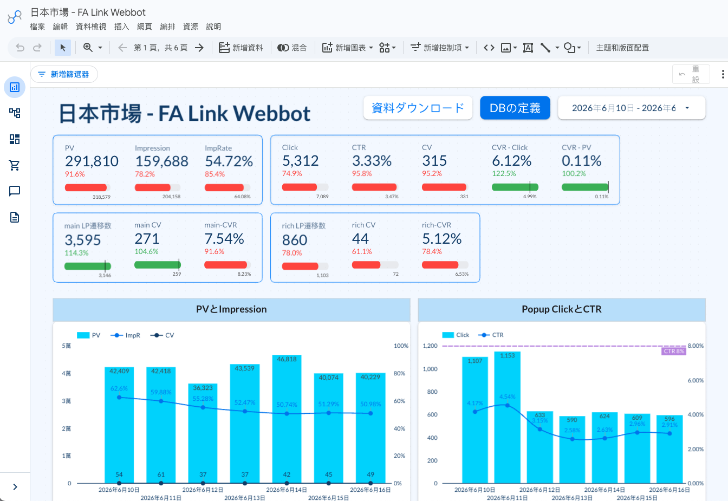Click the Popup ClickとCTR chart header

(x=562, y=309)
